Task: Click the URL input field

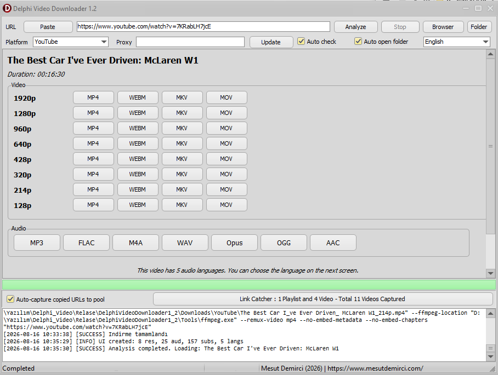Action: click(203, 27)
